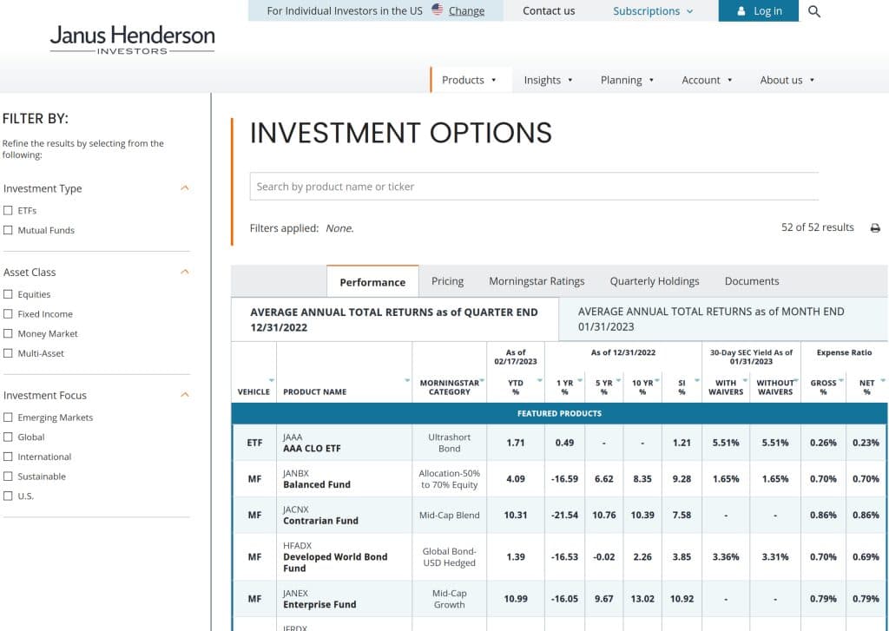The image size is (889, 631).
Task: Enable the Fixed Income filter checkbox
Action: click(x=9, y=314)
